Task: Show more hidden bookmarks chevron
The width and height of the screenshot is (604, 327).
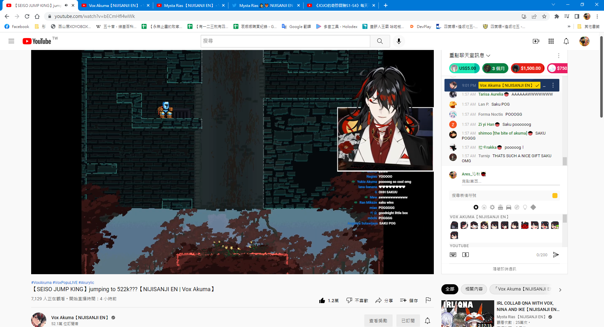Action: [x=569, y=27]
